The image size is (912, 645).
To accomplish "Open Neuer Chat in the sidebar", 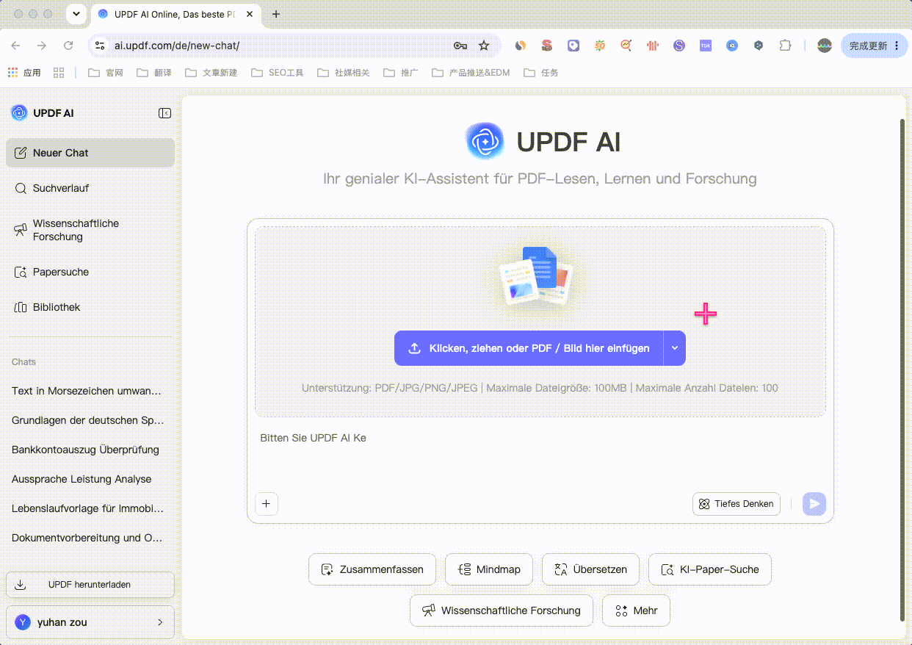I will (90, 153).
